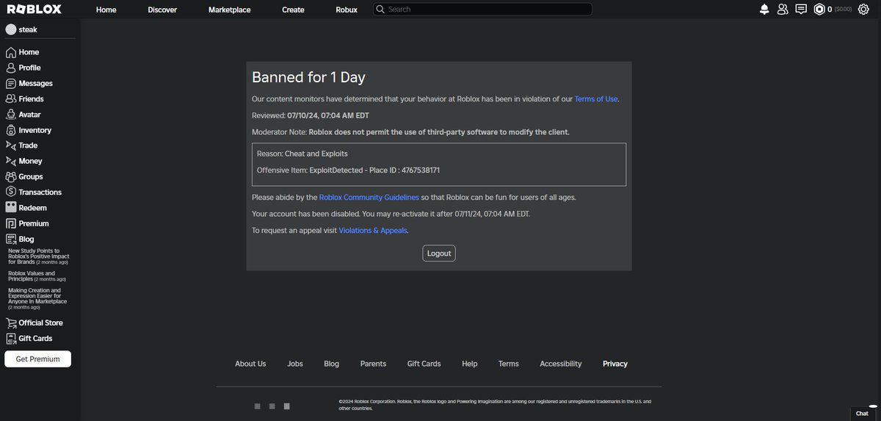This screenshot has height=421, width=881.
Task: Open Privacy footer link
Action: tap(615, 364)
